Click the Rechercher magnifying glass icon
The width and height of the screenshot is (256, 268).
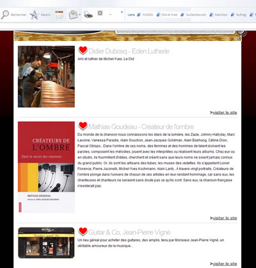click(4, 15)
